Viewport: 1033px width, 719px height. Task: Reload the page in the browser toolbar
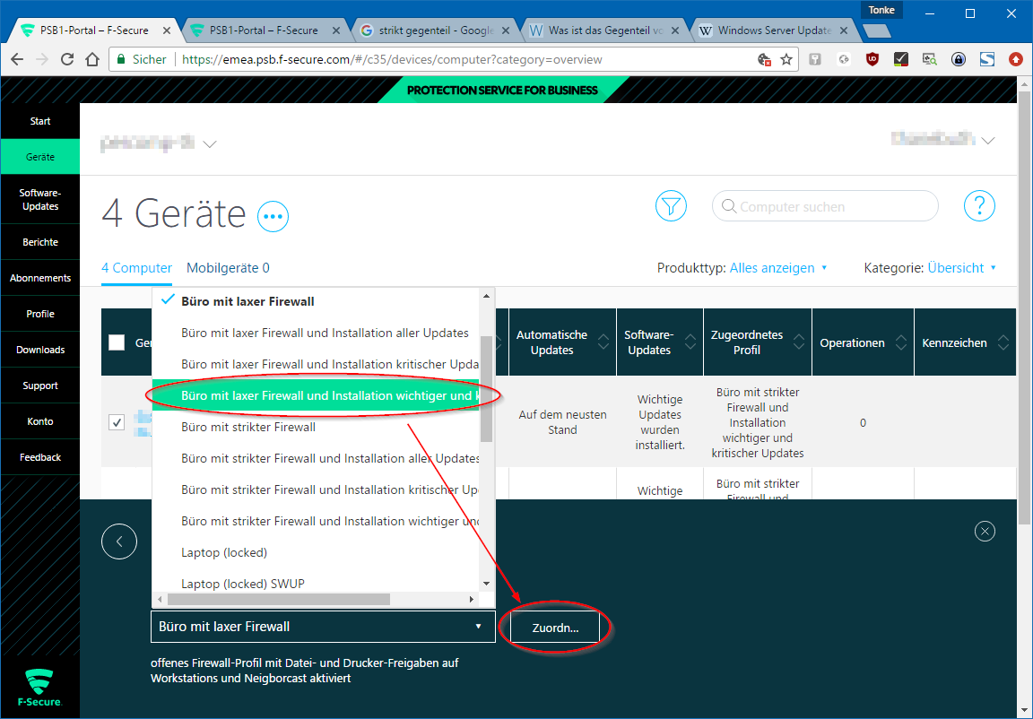coord(67,59)
